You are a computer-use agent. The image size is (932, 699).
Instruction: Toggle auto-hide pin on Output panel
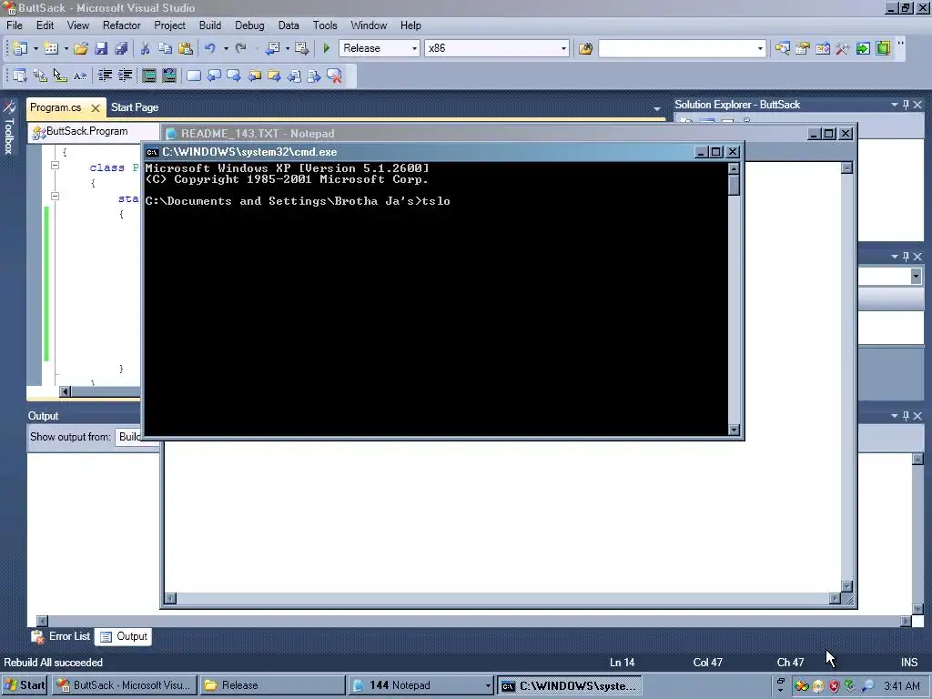(906, 415)
